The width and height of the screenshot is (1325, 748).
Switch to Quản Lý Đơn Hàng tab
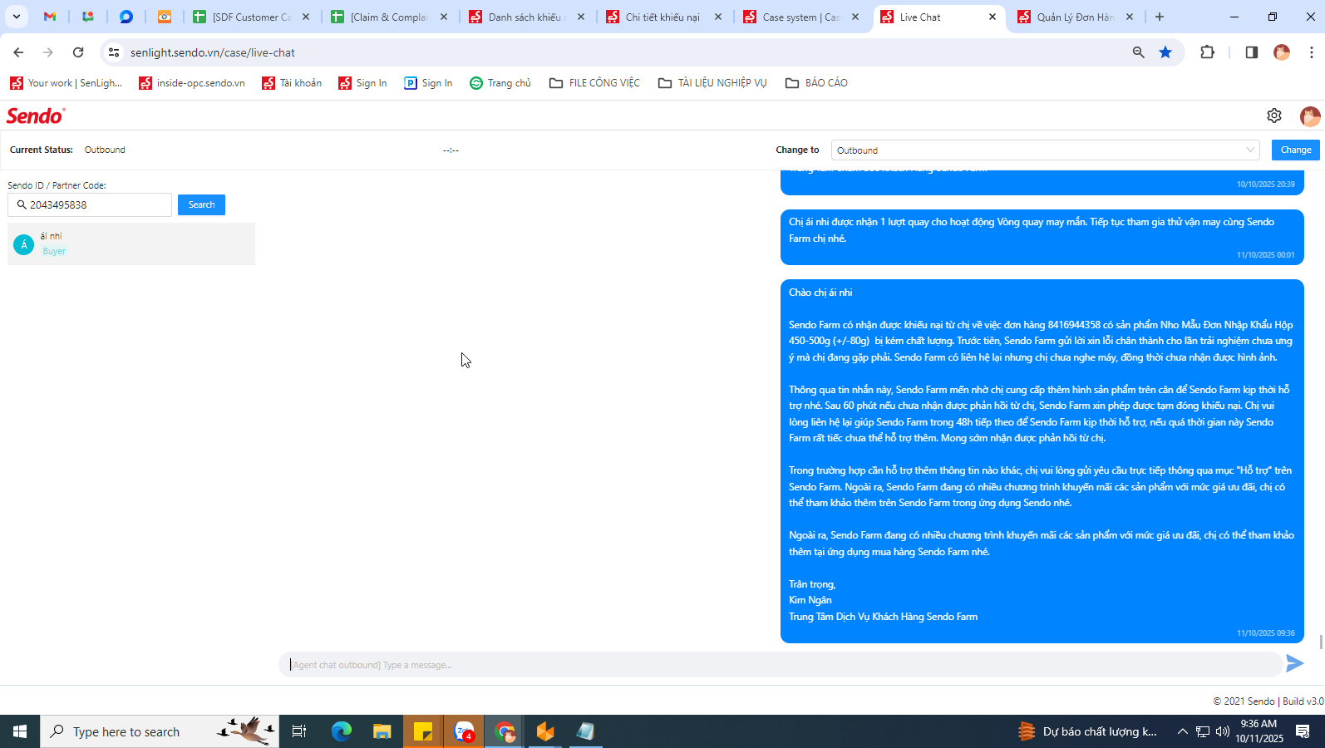pos(1076,17)
